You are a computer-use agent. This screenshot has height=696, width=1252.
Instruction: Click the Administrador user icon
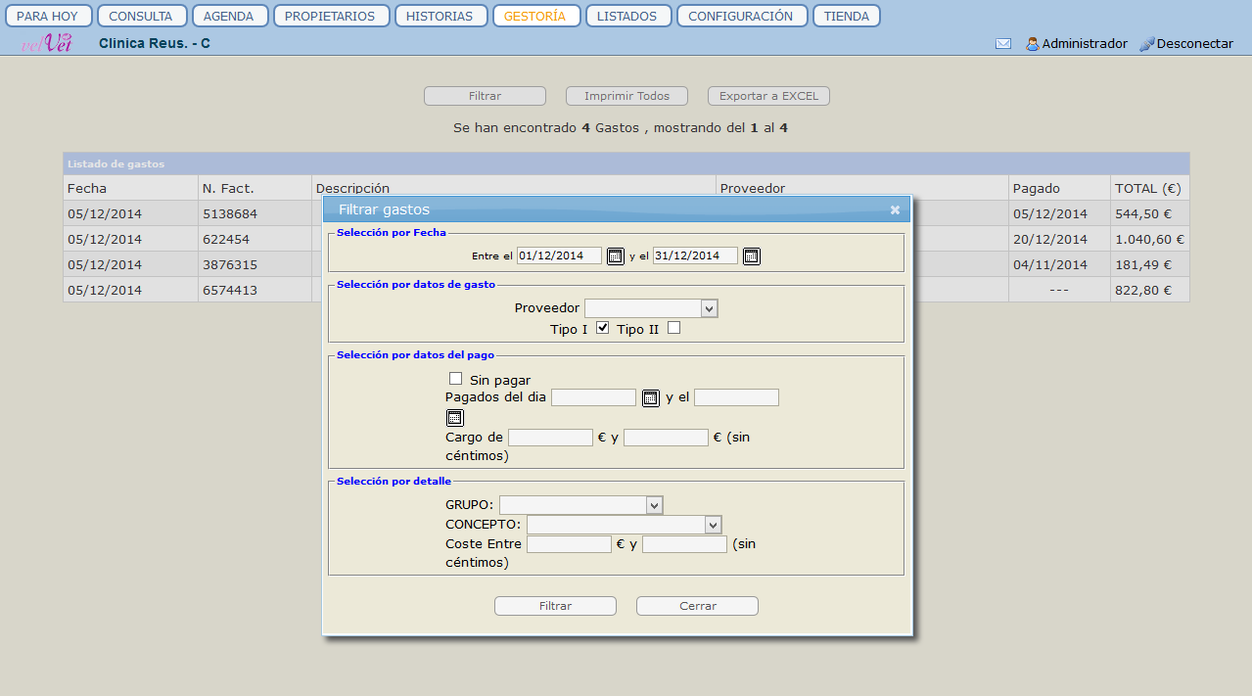click(x=1032, y=44)
